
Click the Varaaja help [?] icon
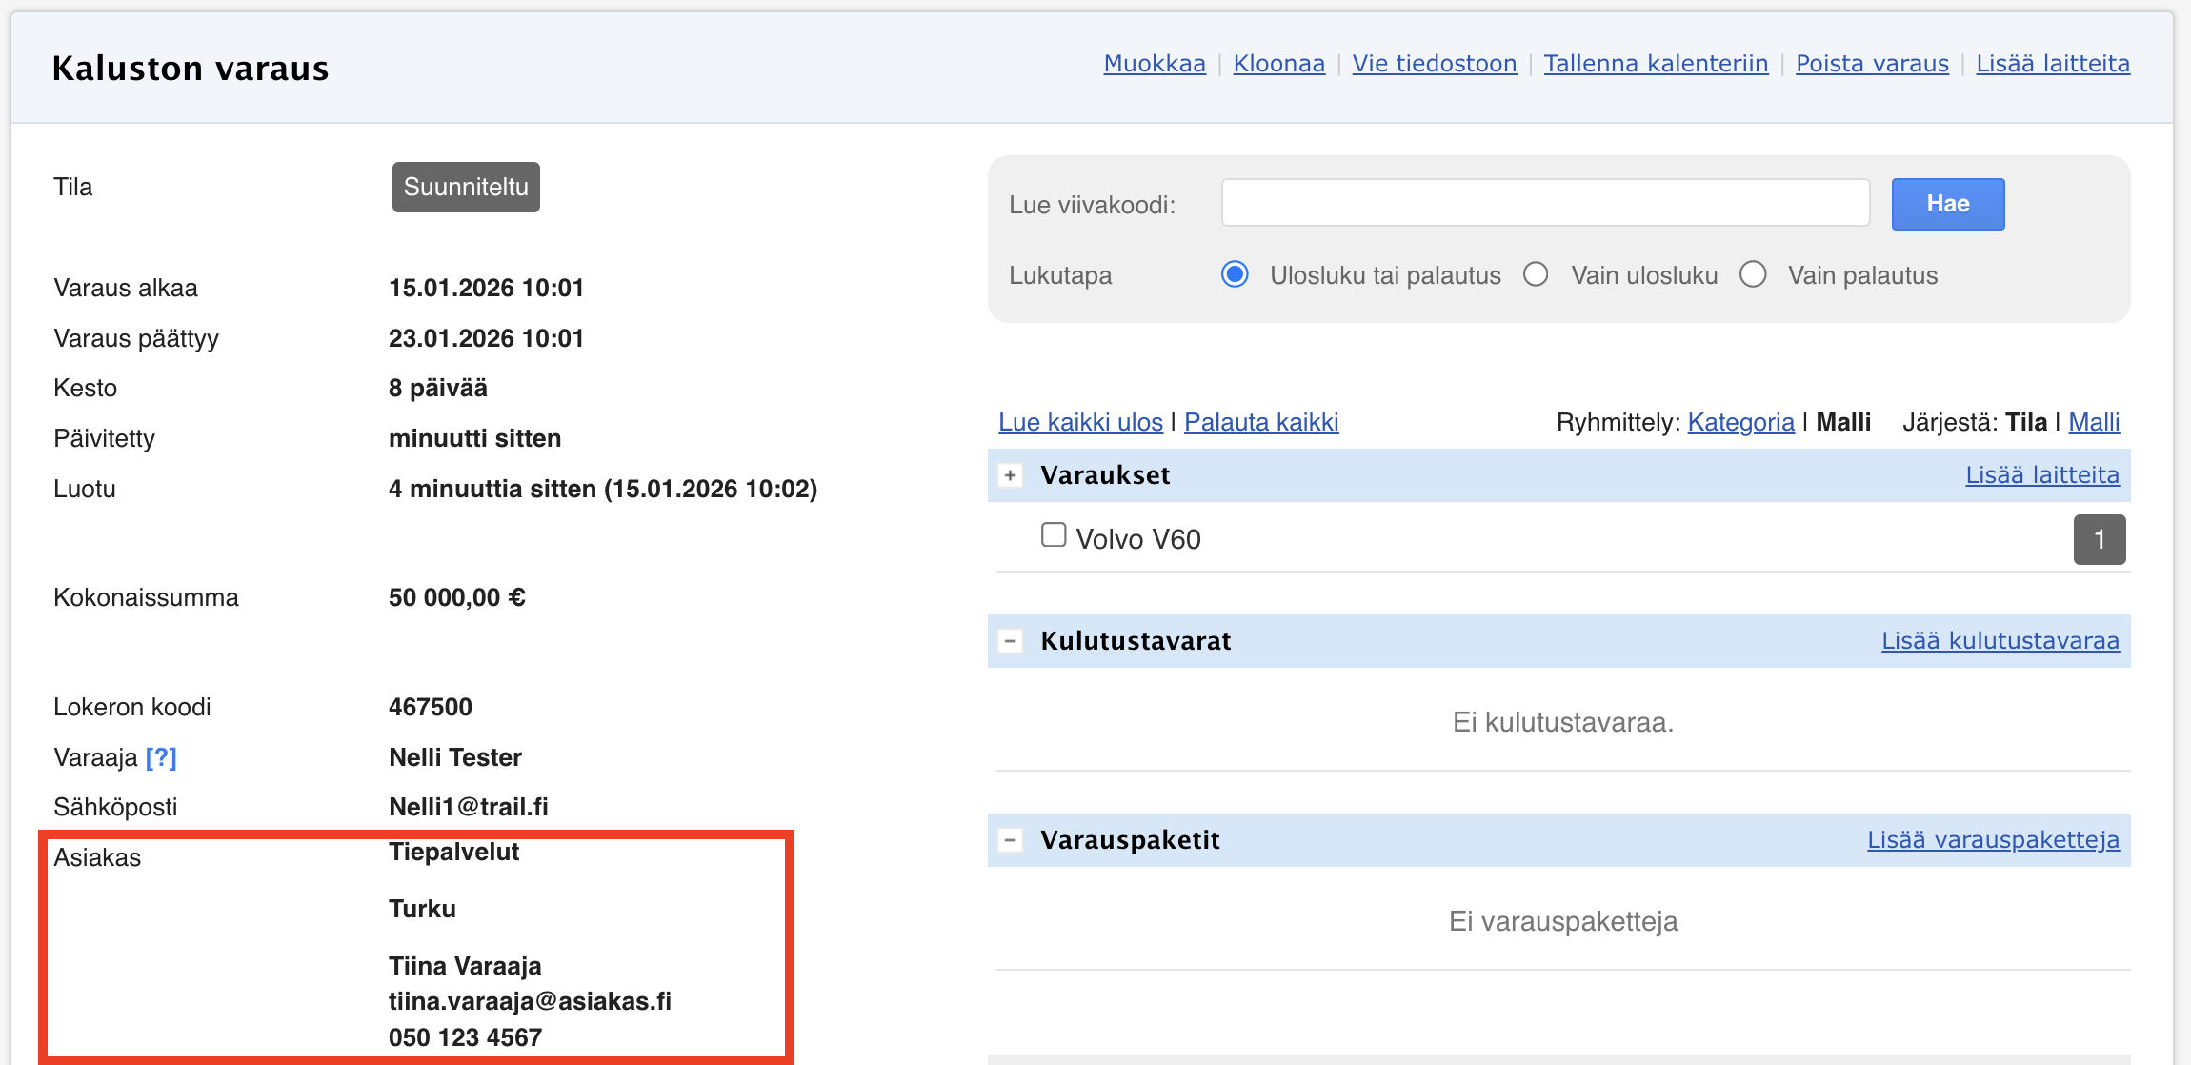coord(161,757)
